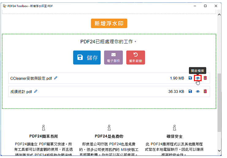Select the CCleaner安裝與設定.pdf file name
227x158 pixels.
tap(31, 78)
